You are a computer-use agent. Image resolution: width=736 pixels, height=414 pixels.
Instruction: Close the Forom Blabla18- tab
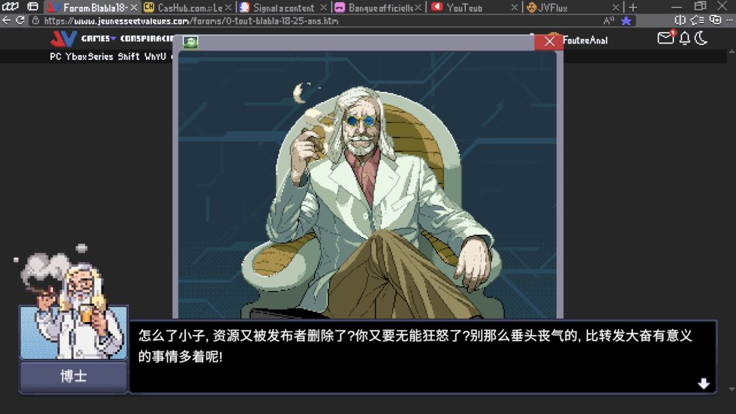(x=134, y=7)
